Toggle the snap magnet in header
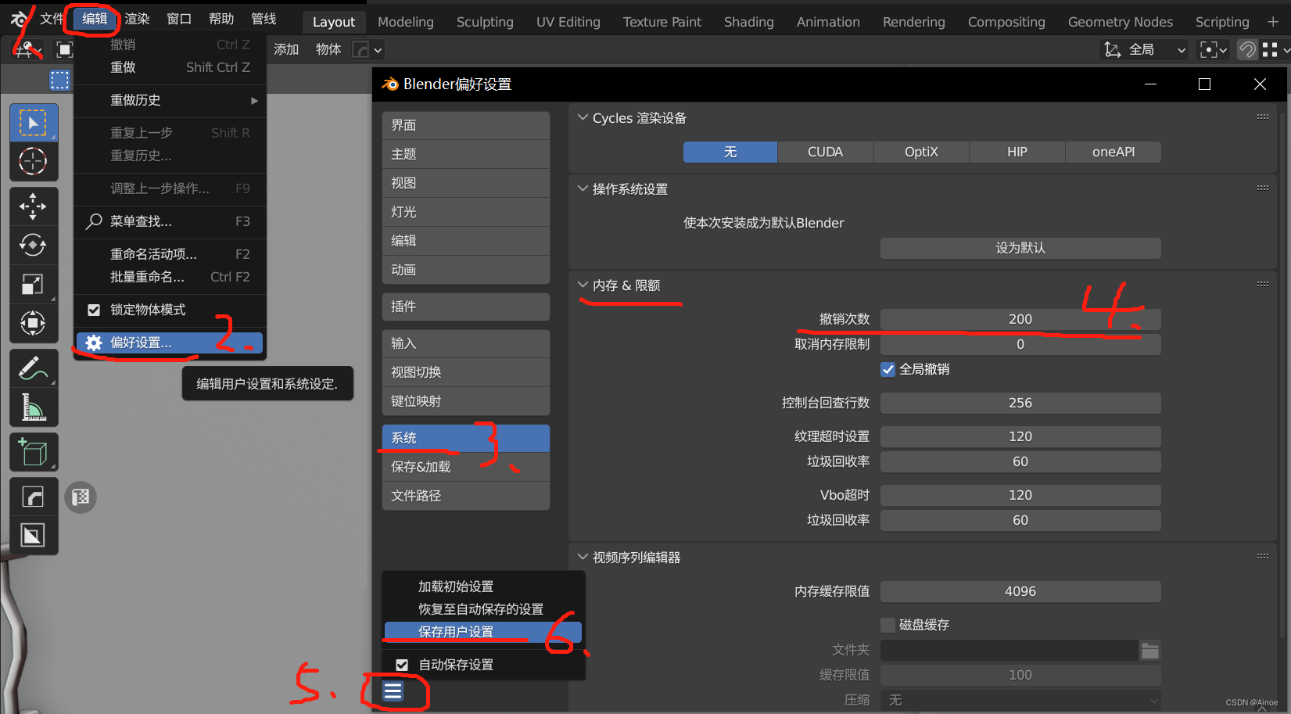This screenshot has height=714, width=1291. tap(1247, 50)
